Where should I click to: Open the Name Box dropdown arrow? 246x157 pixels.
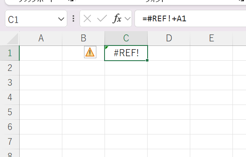(61, 19)
